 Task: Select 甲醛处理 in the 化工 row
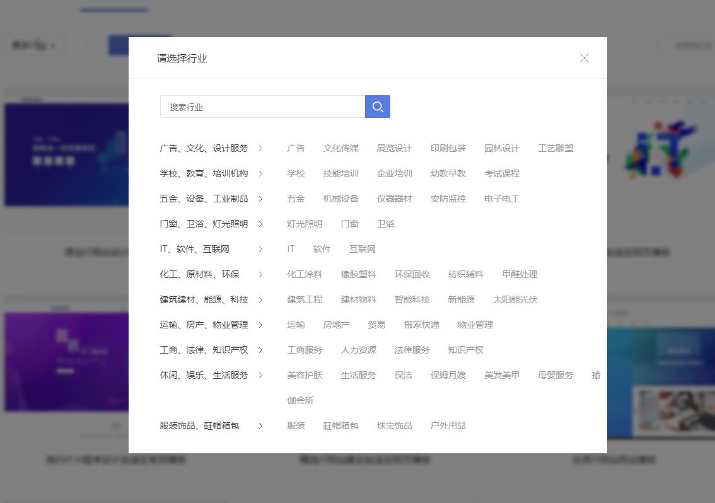point(520,274)
